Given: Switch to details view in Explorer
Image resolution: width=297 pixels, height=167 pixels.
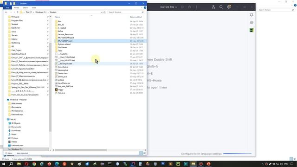Looking at the screenshot, I should (141, 153).
